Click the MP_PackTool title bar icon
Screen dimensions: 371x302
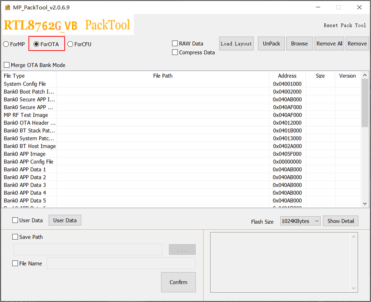(8, 7)
